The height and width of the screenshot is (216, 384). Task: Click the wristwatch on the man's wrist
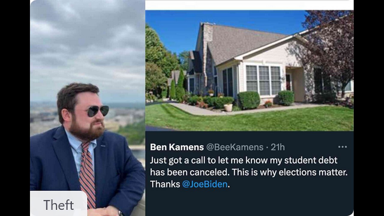(121, 213)
